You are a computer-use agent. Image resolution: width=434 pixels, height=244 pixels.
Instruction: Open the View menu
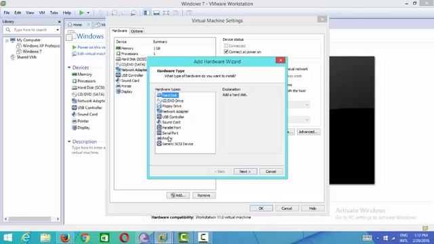tap(30, 13)
